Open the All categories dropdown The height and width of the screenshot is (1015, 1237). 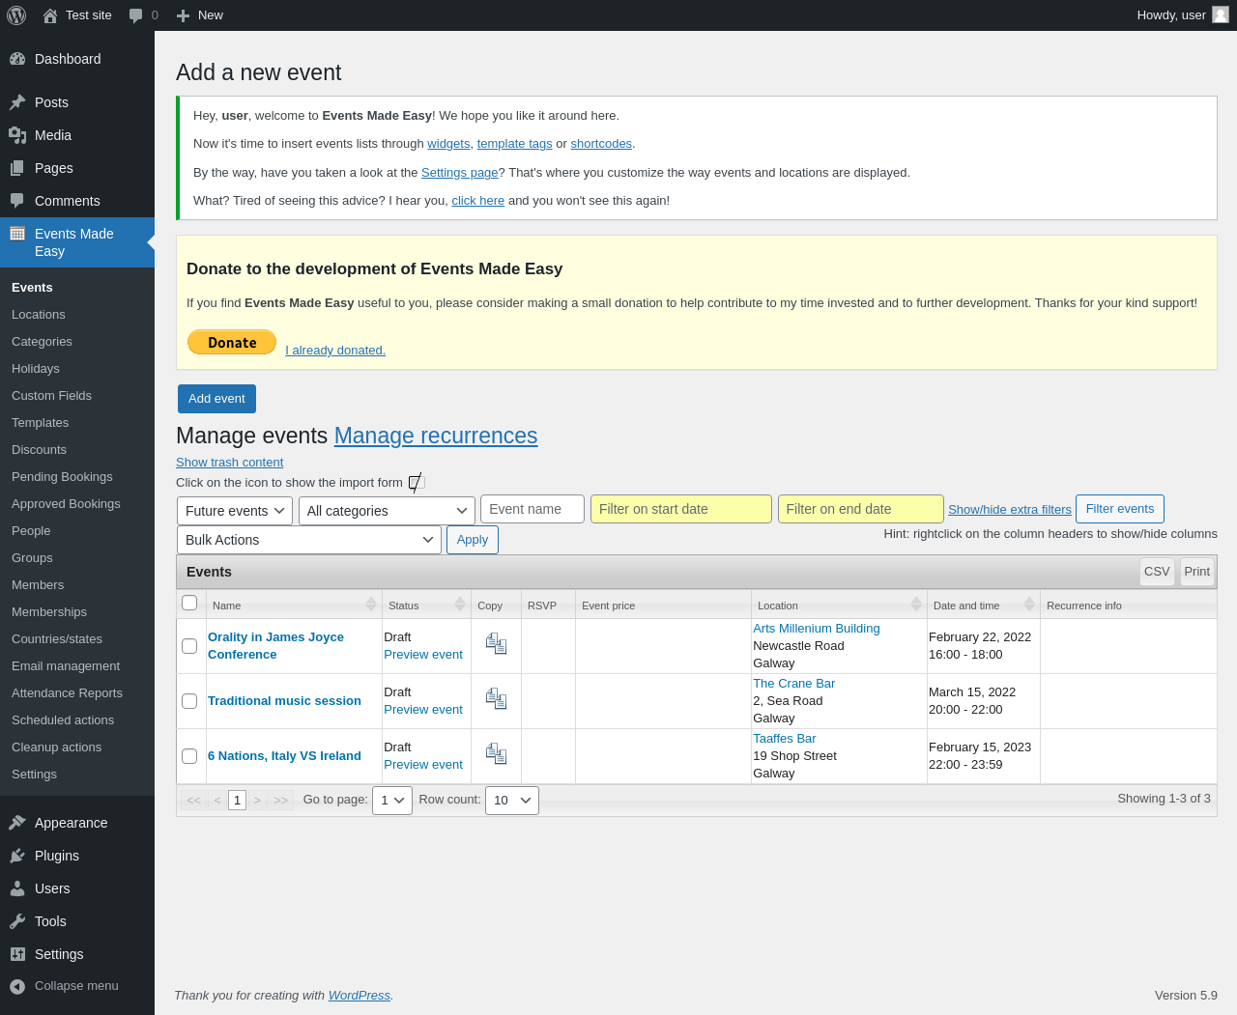point(387,511)
